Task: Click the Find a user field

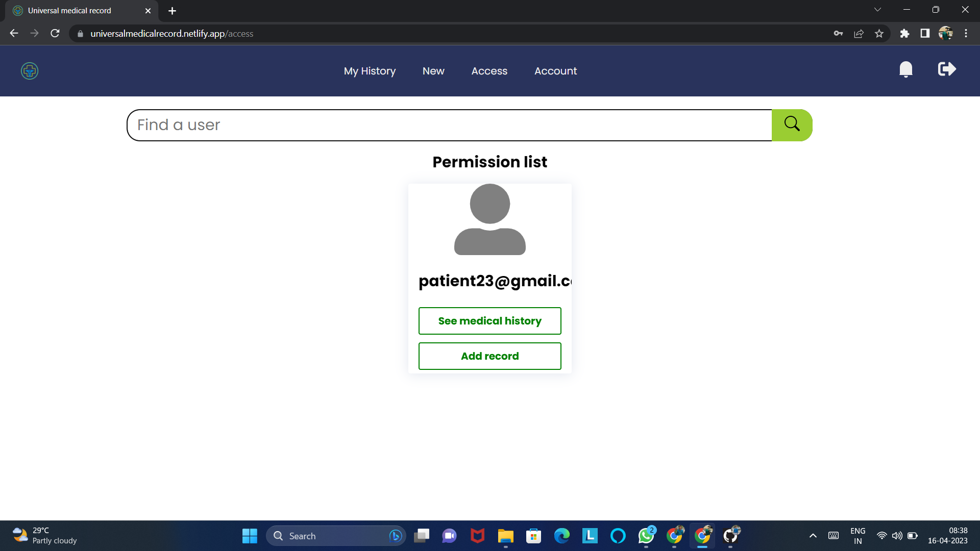Action: click(449, 124)
